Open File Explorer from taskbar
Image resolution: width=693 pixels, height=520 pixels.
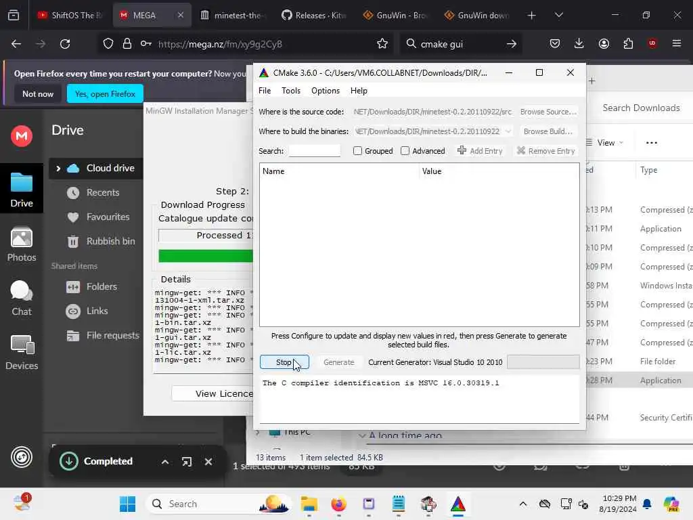point(309,504)
